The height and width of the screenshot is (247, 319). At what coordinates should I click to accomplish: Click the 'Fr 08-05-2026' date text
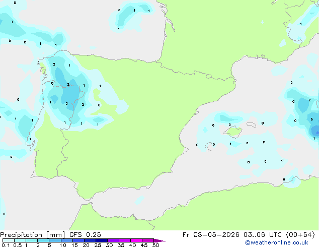pyautogui.click(x=211, y=235)
